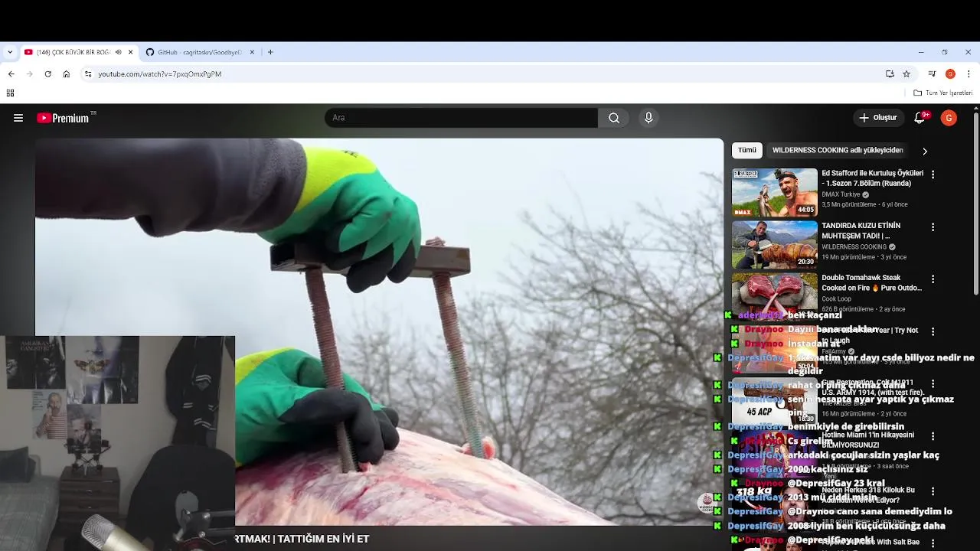Click the search magnifier button
The image size is (980, 551).
click(614, 118)
